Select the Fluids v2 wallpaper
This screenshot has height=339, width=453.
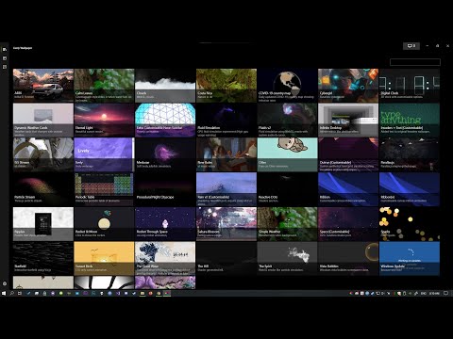[287, 120]
